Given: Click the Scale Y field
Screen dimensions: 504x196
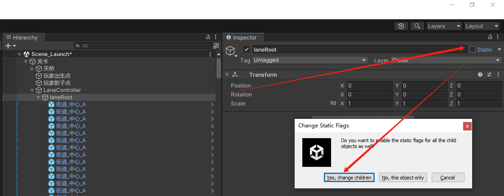Looking at the screenshot, I should tap(424, 103).
